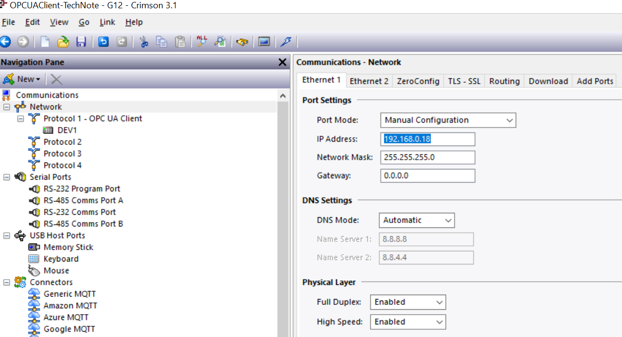Screen dimensions: 622x337
Task: Open the Help menu
Action: point(134,22)
